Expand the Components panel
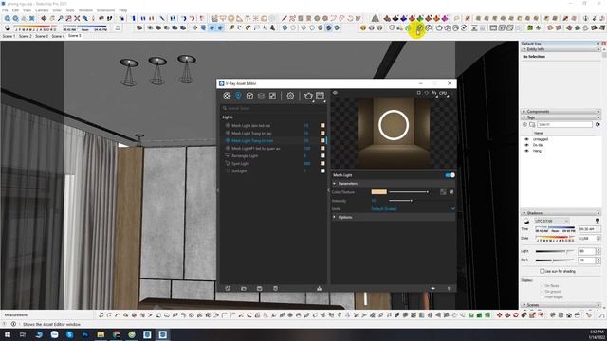This screenshot has height=341, width=607. (x=524, y=112)
